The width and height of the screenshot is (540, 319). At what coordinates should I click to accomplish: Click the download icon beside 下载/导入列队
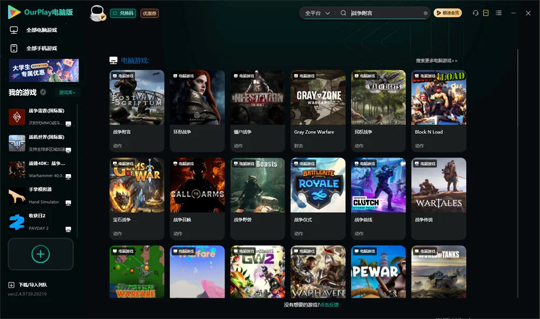click(11, 285)
